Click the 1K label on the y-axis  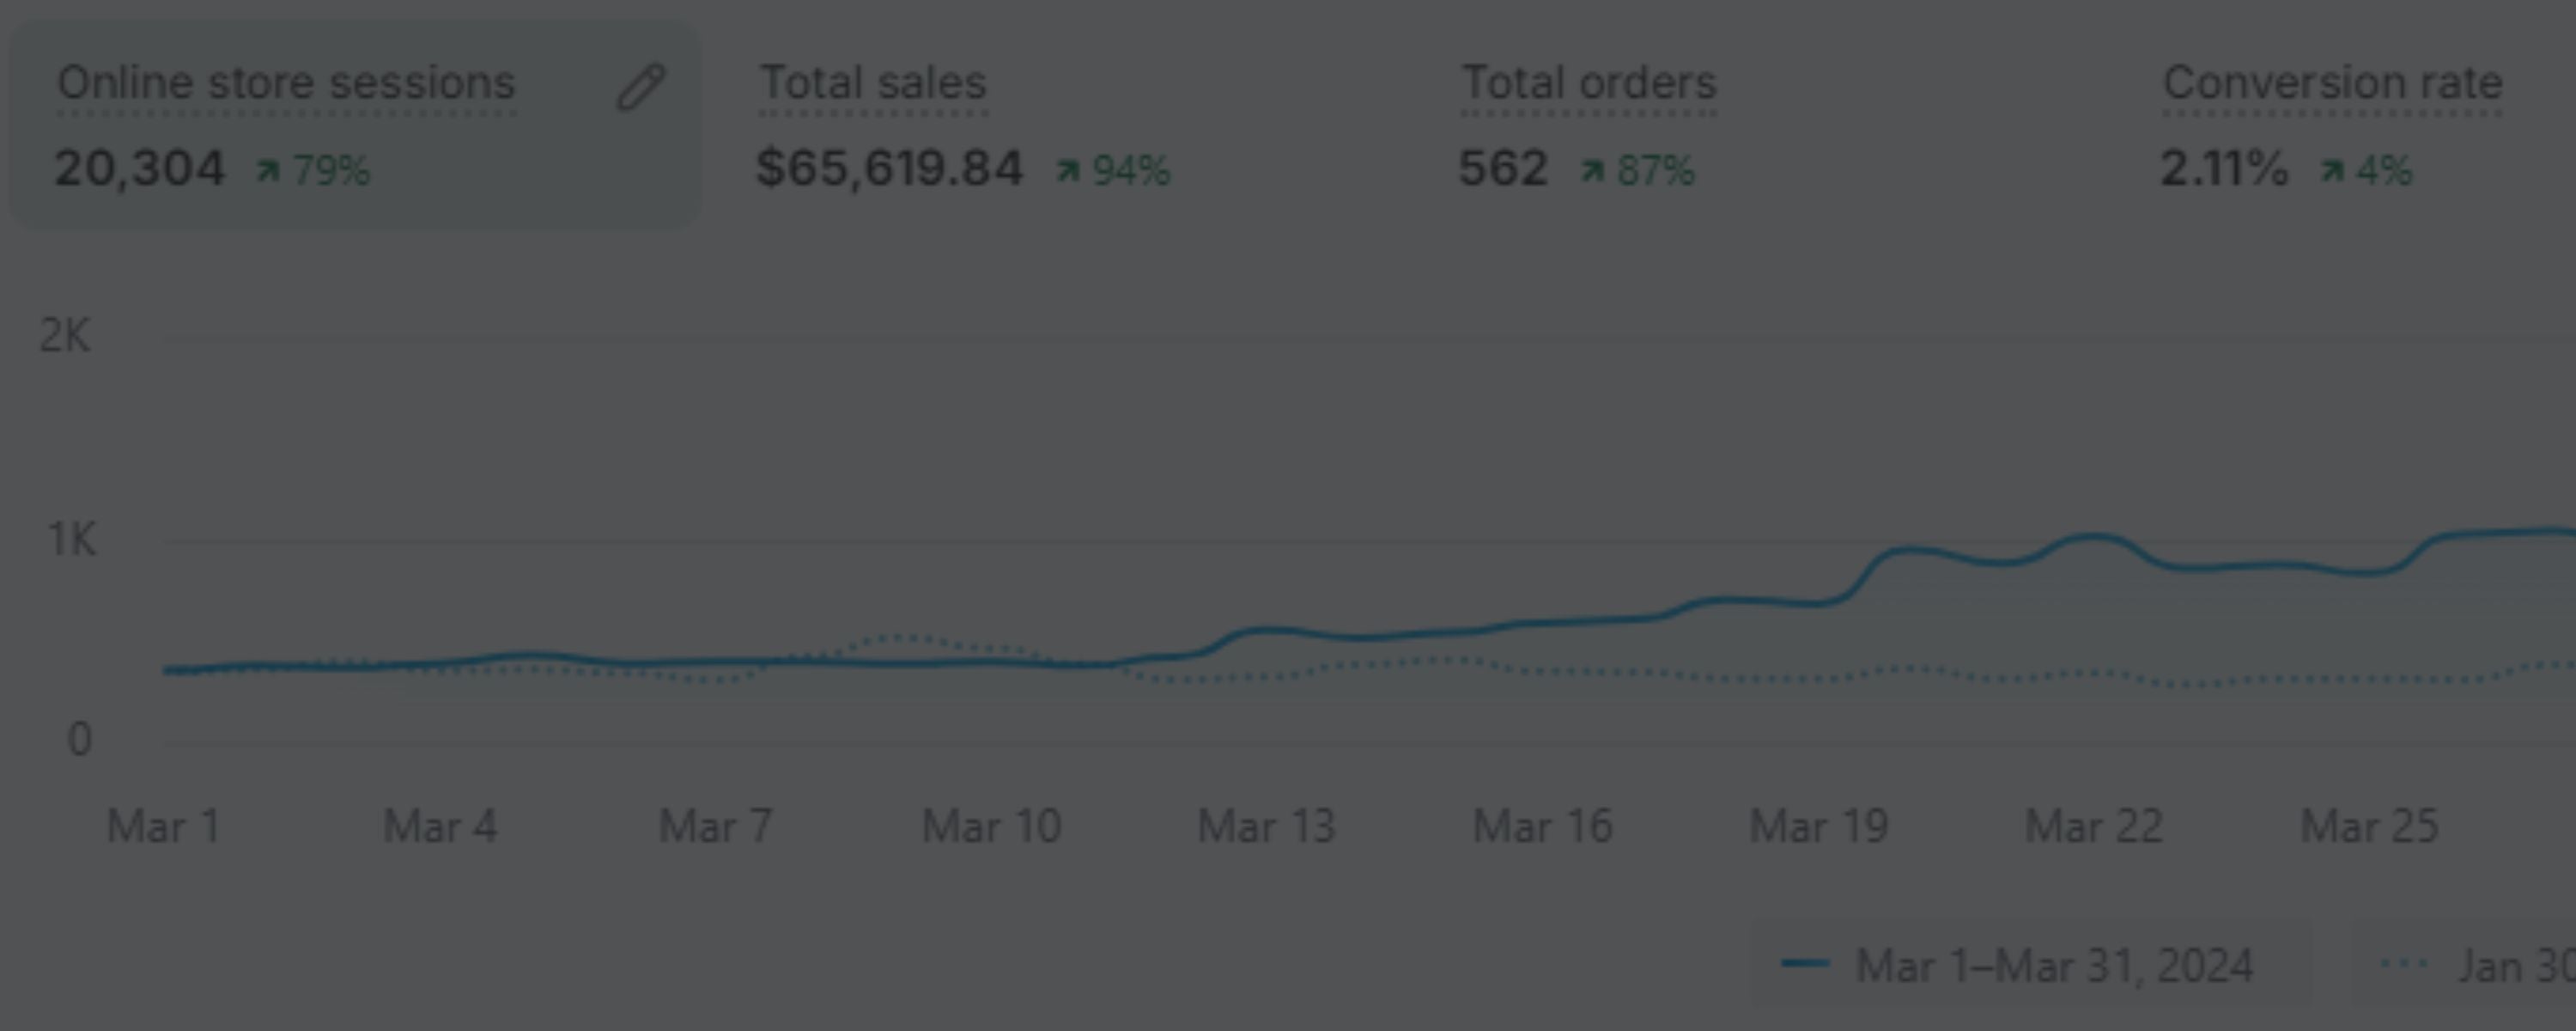(x=72, y=540)
